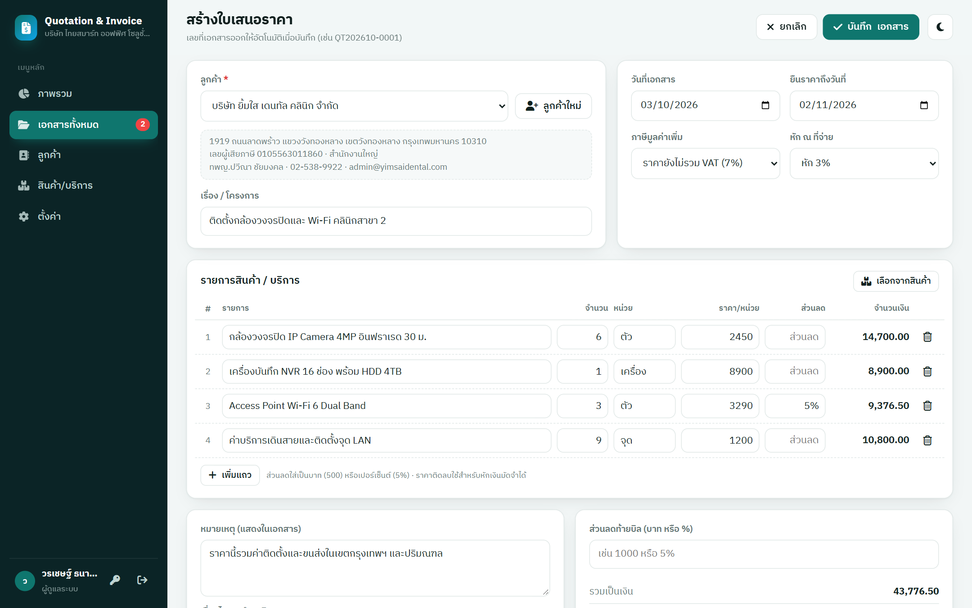Click the เรื่อง / โครงการ input field

point(396,221)
